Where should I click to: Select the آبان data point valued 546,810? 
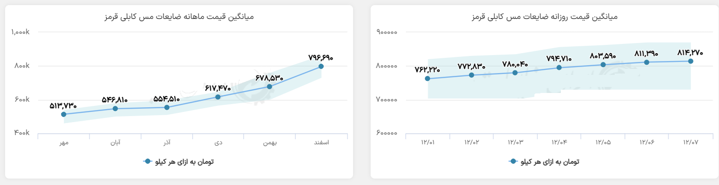coord(115,109)
